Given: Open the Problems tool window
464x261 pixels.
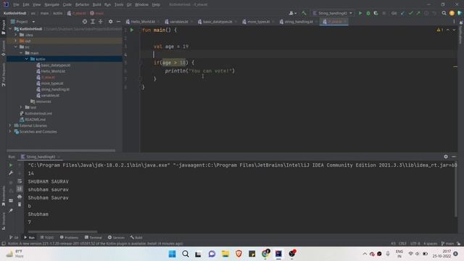Looking at the screenshot, I should click(70, 237).
